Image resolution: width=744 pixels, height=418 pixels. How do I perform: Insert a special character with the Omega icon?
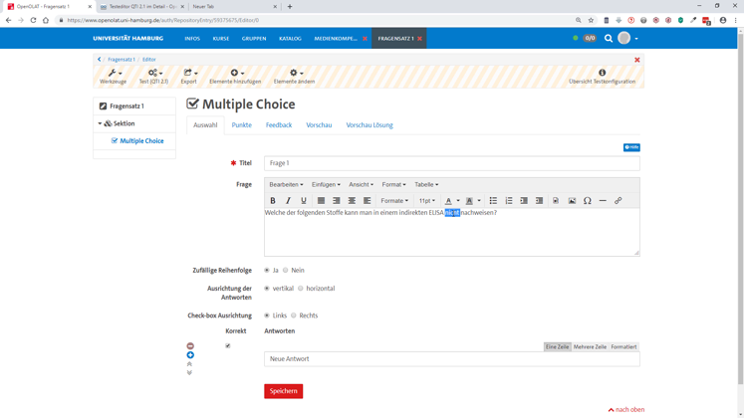point(588,201)
